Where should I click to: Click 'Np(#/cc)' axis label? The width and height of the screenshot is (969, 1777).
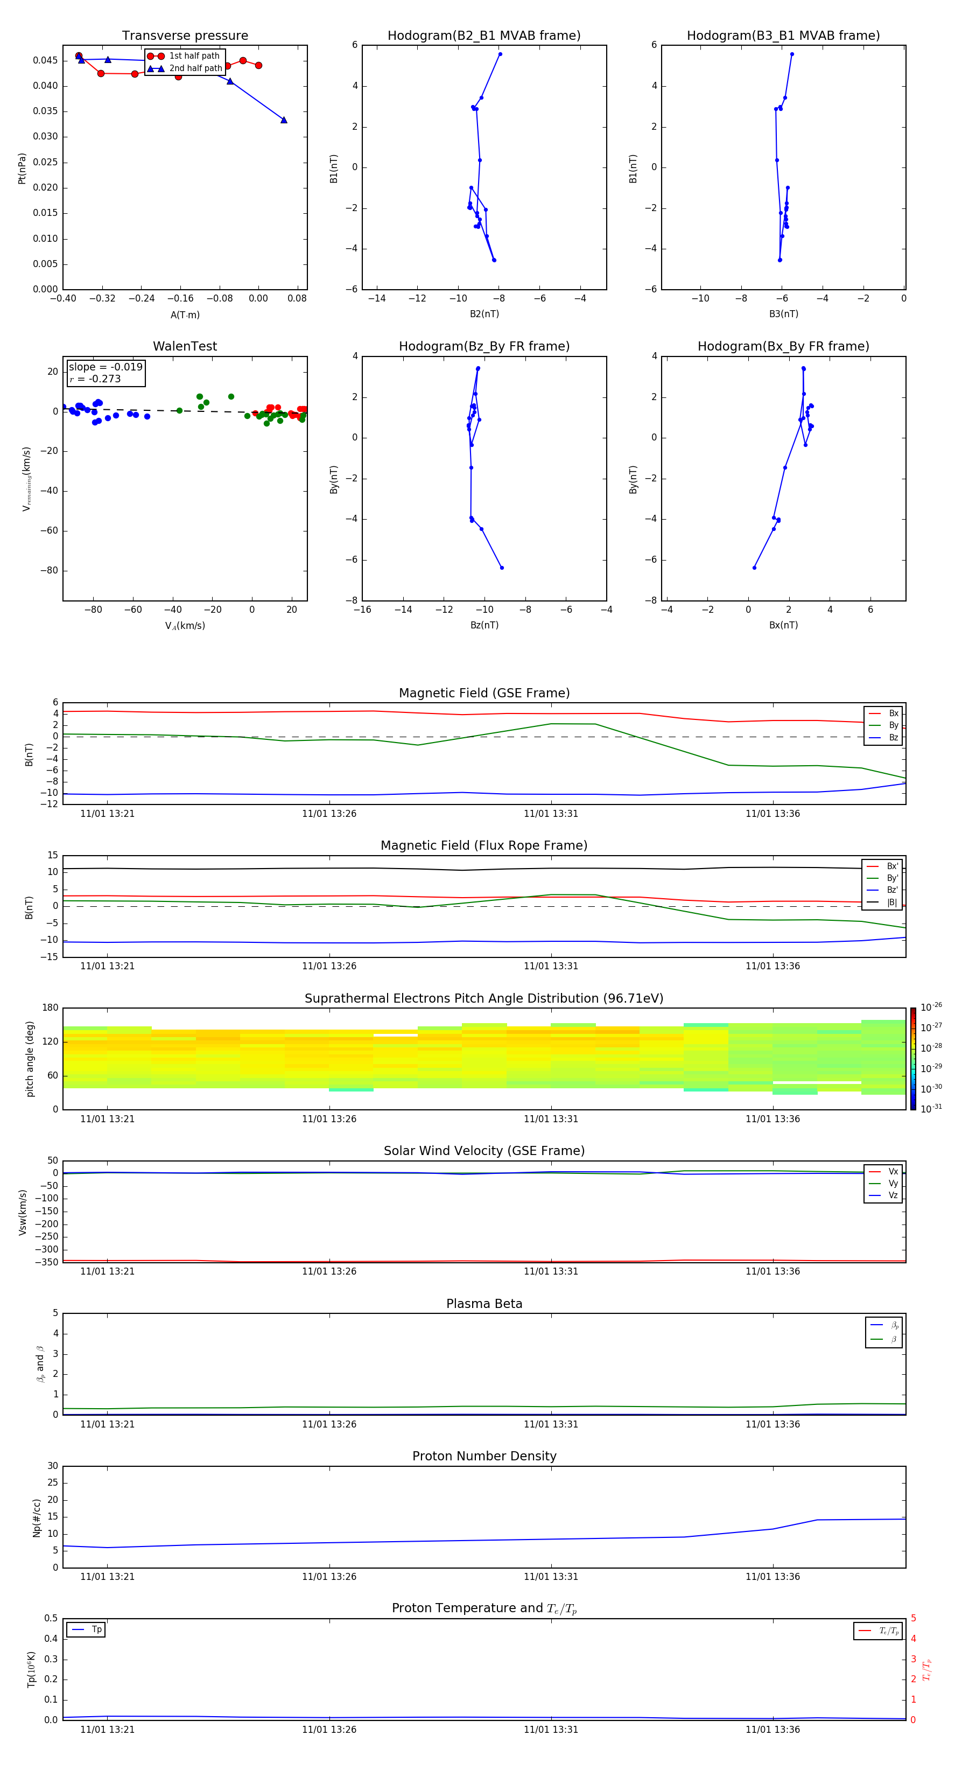pyautogui.click(x=37, y=1517)
